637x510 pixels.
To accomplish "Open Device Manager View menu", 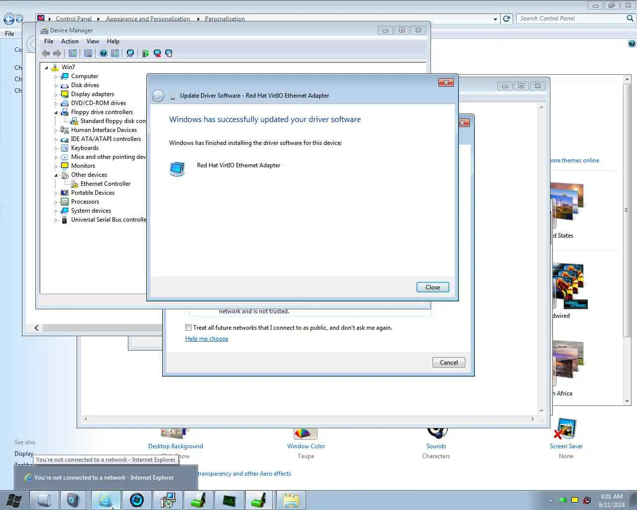I will [x=93, y=41].
